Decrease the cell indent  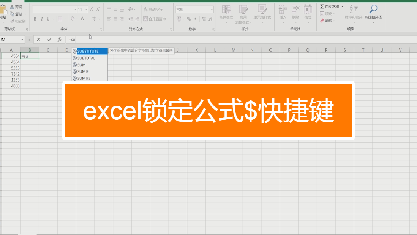tap(130, 19)
